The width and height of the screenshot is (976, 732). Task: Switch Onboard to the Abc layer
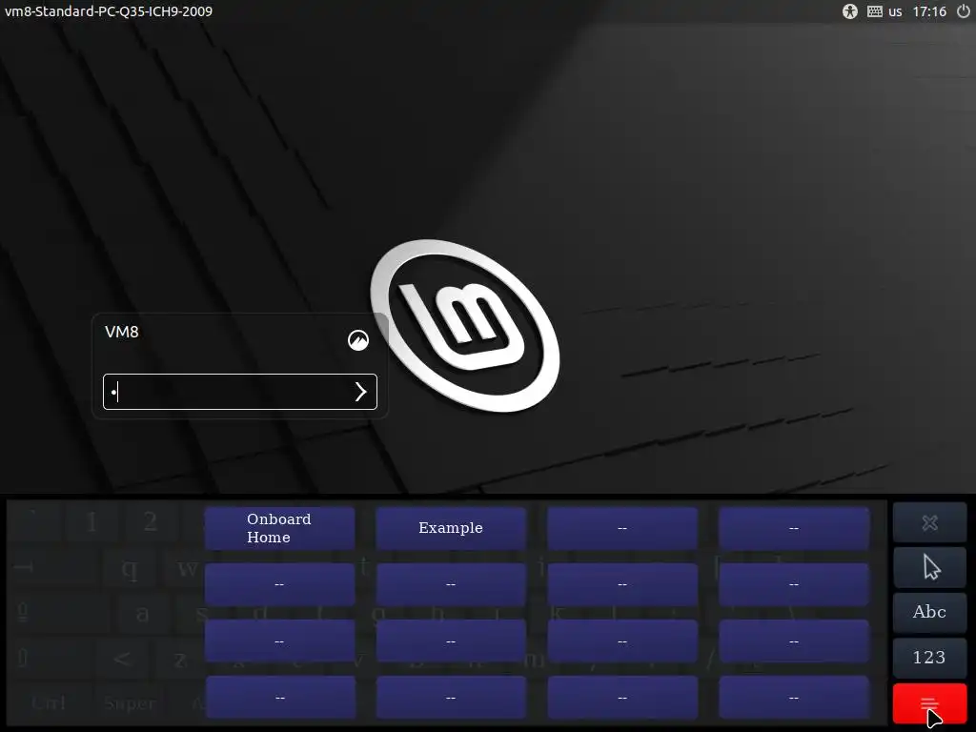point(930,613)
